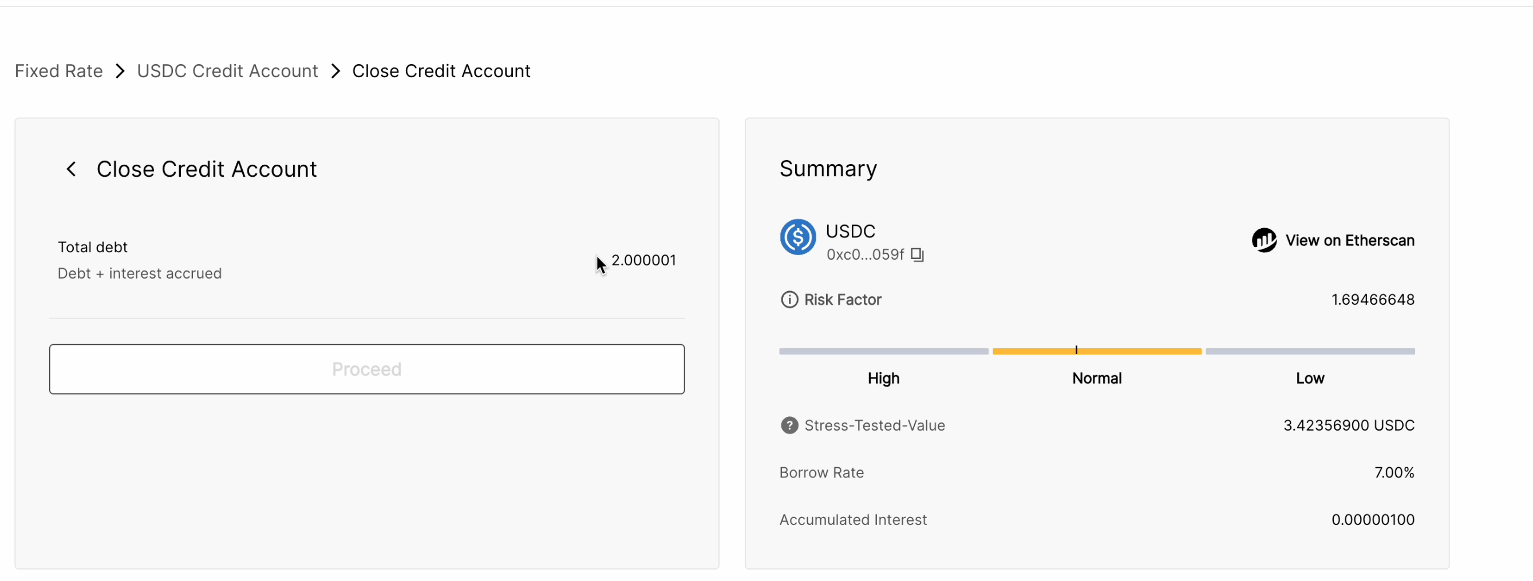Click the Low risk gray bar segment
The image size is (1533, 581).
coord(1310,352)
